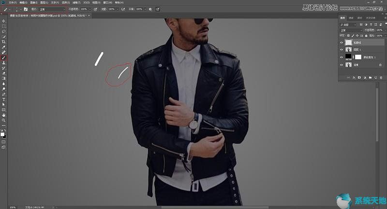Select the Rectangular Marquee tool
Screen dimensions: 387x209
[3, 26]
